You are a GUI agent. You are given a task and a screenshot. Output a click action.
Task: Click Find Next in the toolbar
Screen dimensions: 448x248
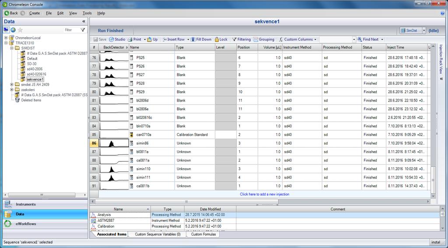368,39
